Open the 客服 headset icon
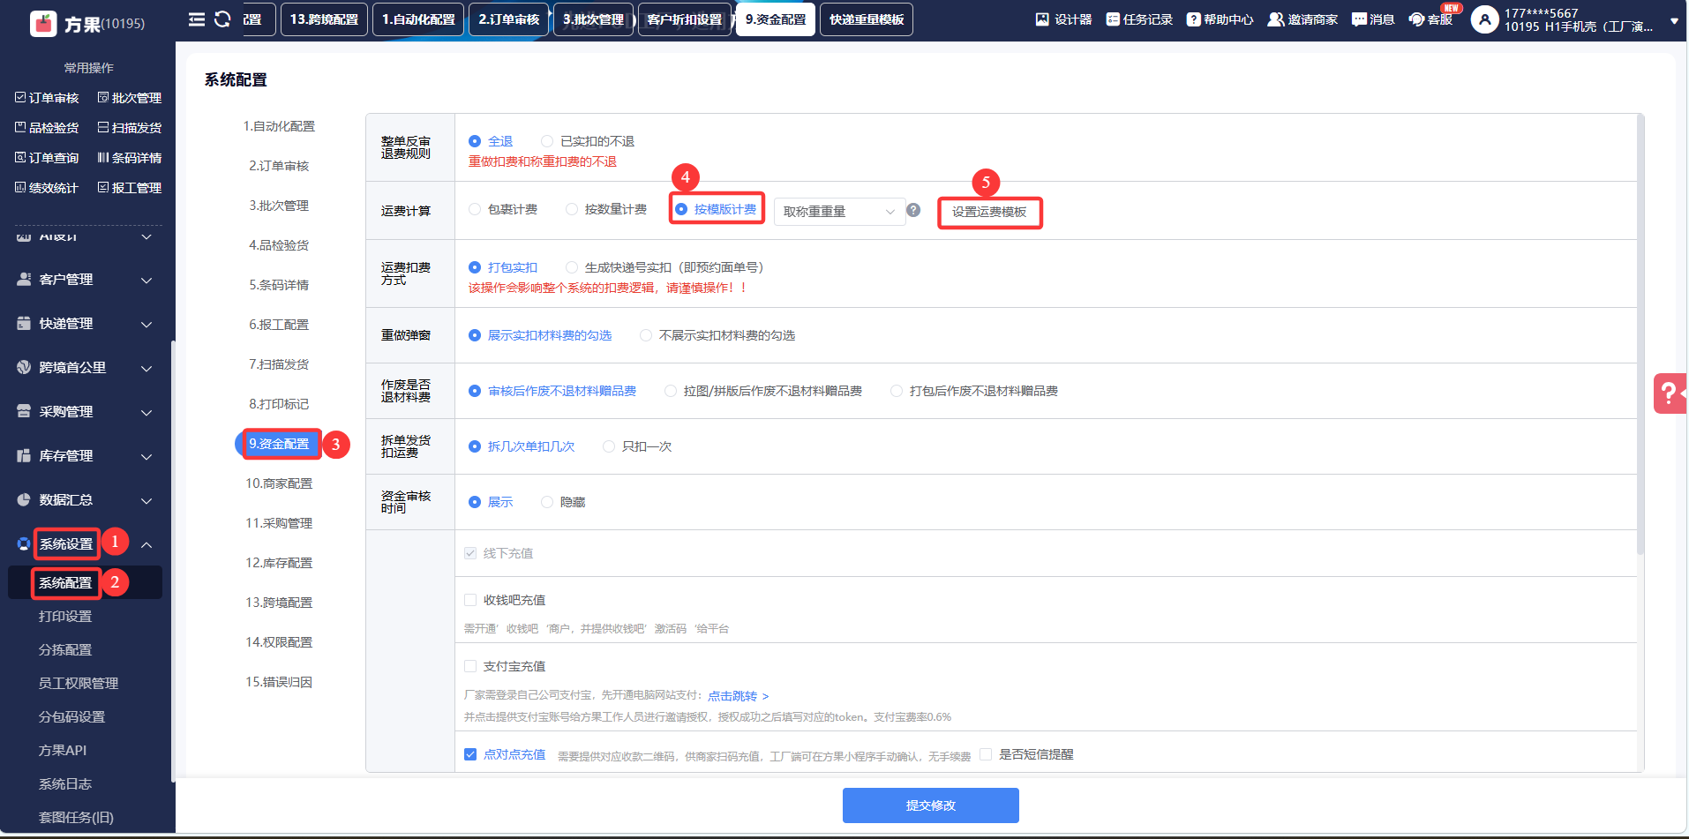The image size is (1689, 839). 1416,19
